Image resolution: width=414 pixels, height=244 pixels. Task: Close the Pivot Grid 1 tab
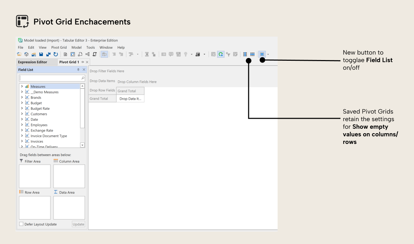(87, 62)
